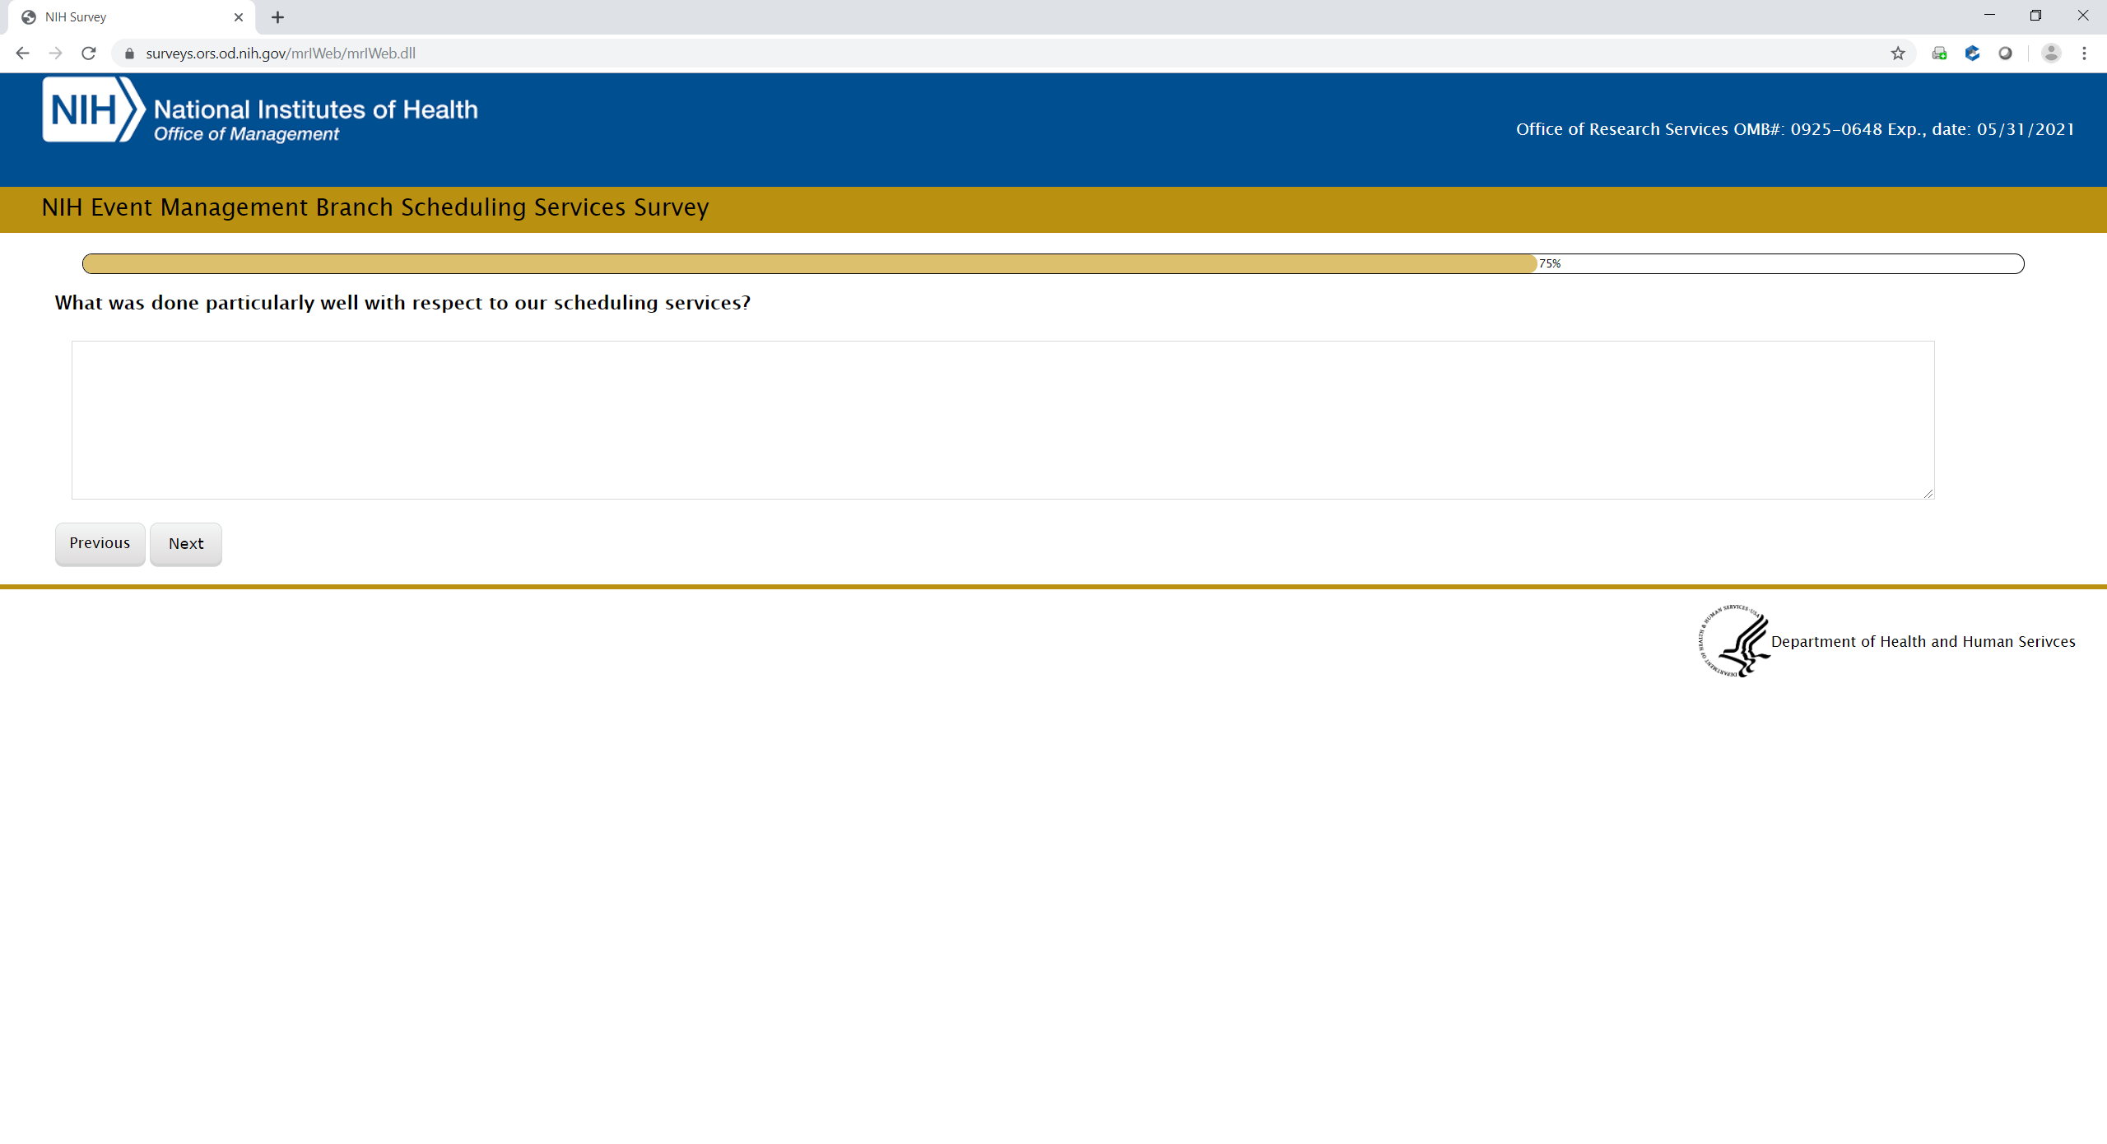Open the Chrome three-dot menu
Image resolution: width=2107 pixels, height=1144 pixels.
tap(2084, 53)
